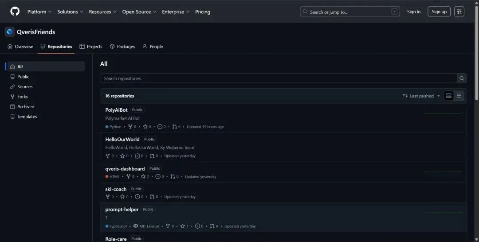This screenshot has width=479, height=242.
Task: Click the search magnifier button beside repositories search
Action: 462,78
